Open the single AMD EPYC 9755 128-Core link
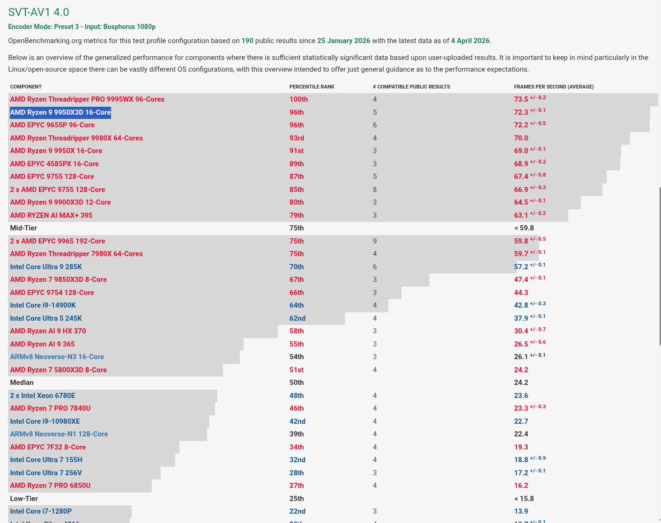Viewport: 661px width, 523px height. [x=52, y=177]
